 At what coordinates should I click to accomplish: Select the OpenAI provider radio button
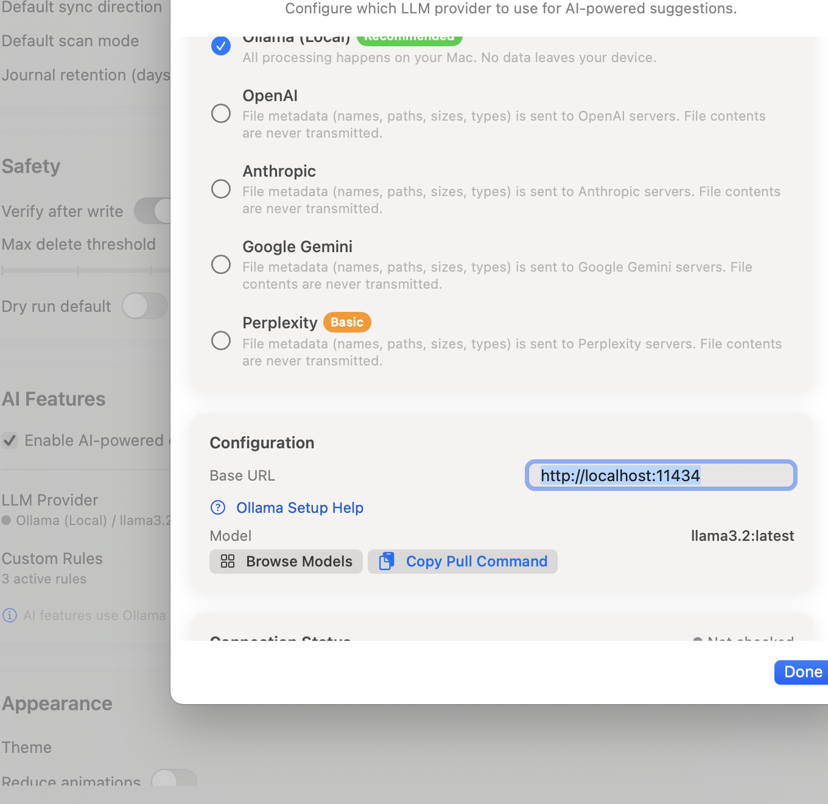pyautogui.click(x=221, y=113)
